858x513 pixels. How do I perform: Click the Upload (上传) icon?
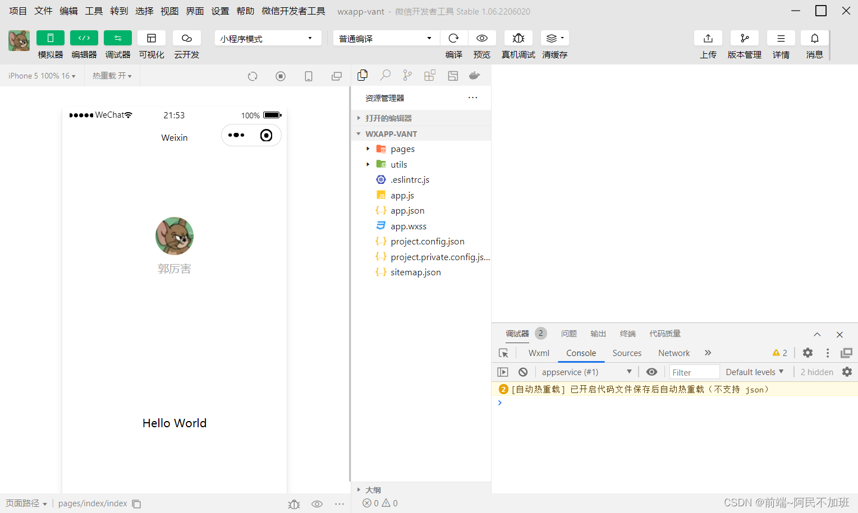click(708, 38)
